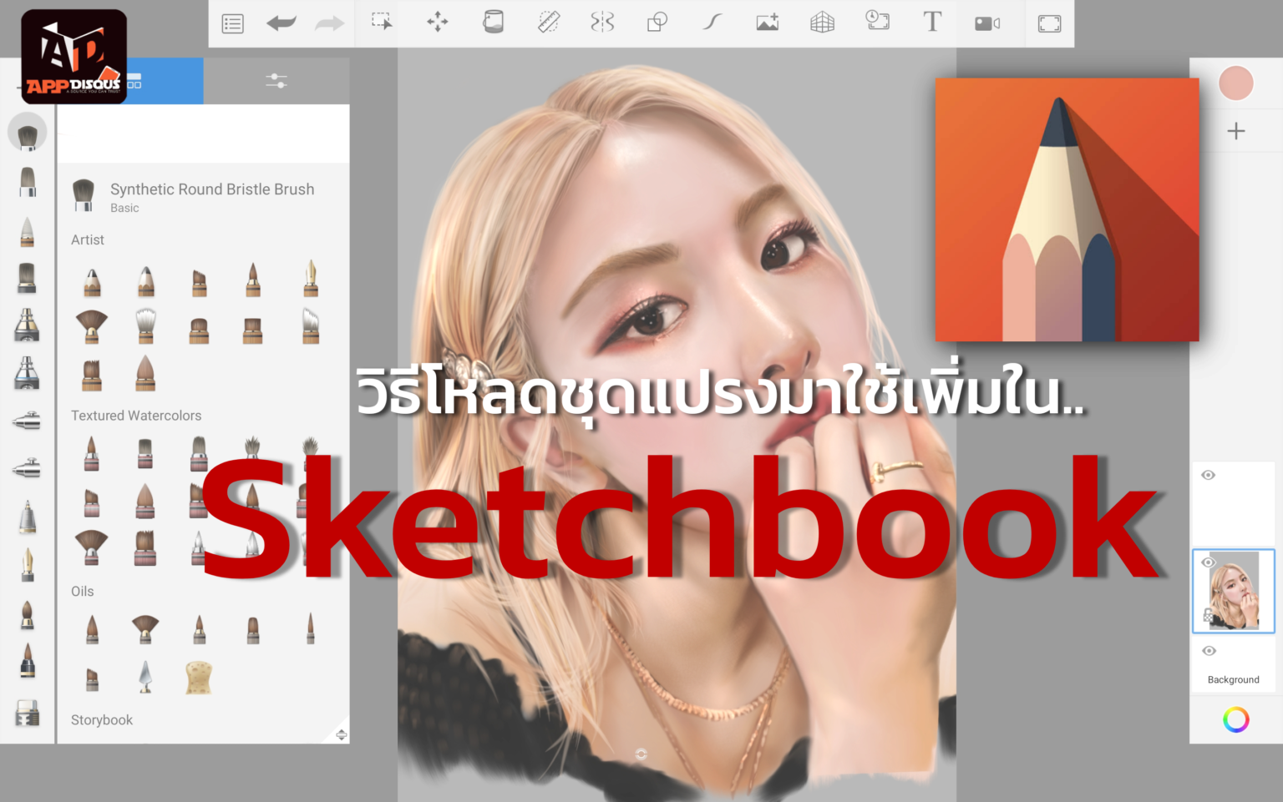Switch to the brush settings sliders tab
This screenshot has width=1283, height=802.
[x=276, y=80]
